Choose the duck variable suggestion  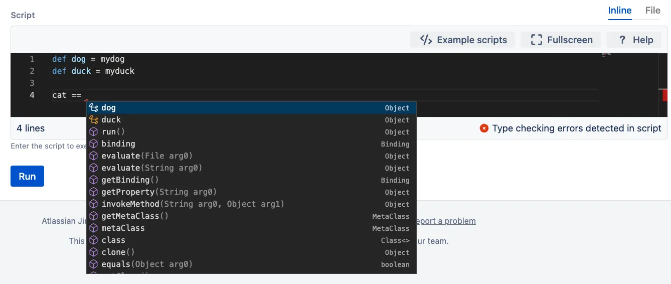(251, 120)
